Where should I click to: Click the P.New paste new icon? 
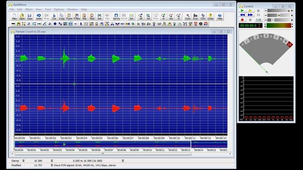pos(77,17)
